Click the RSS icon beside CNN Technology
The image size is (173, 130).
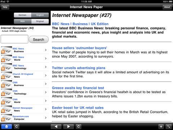coord(3,94)
